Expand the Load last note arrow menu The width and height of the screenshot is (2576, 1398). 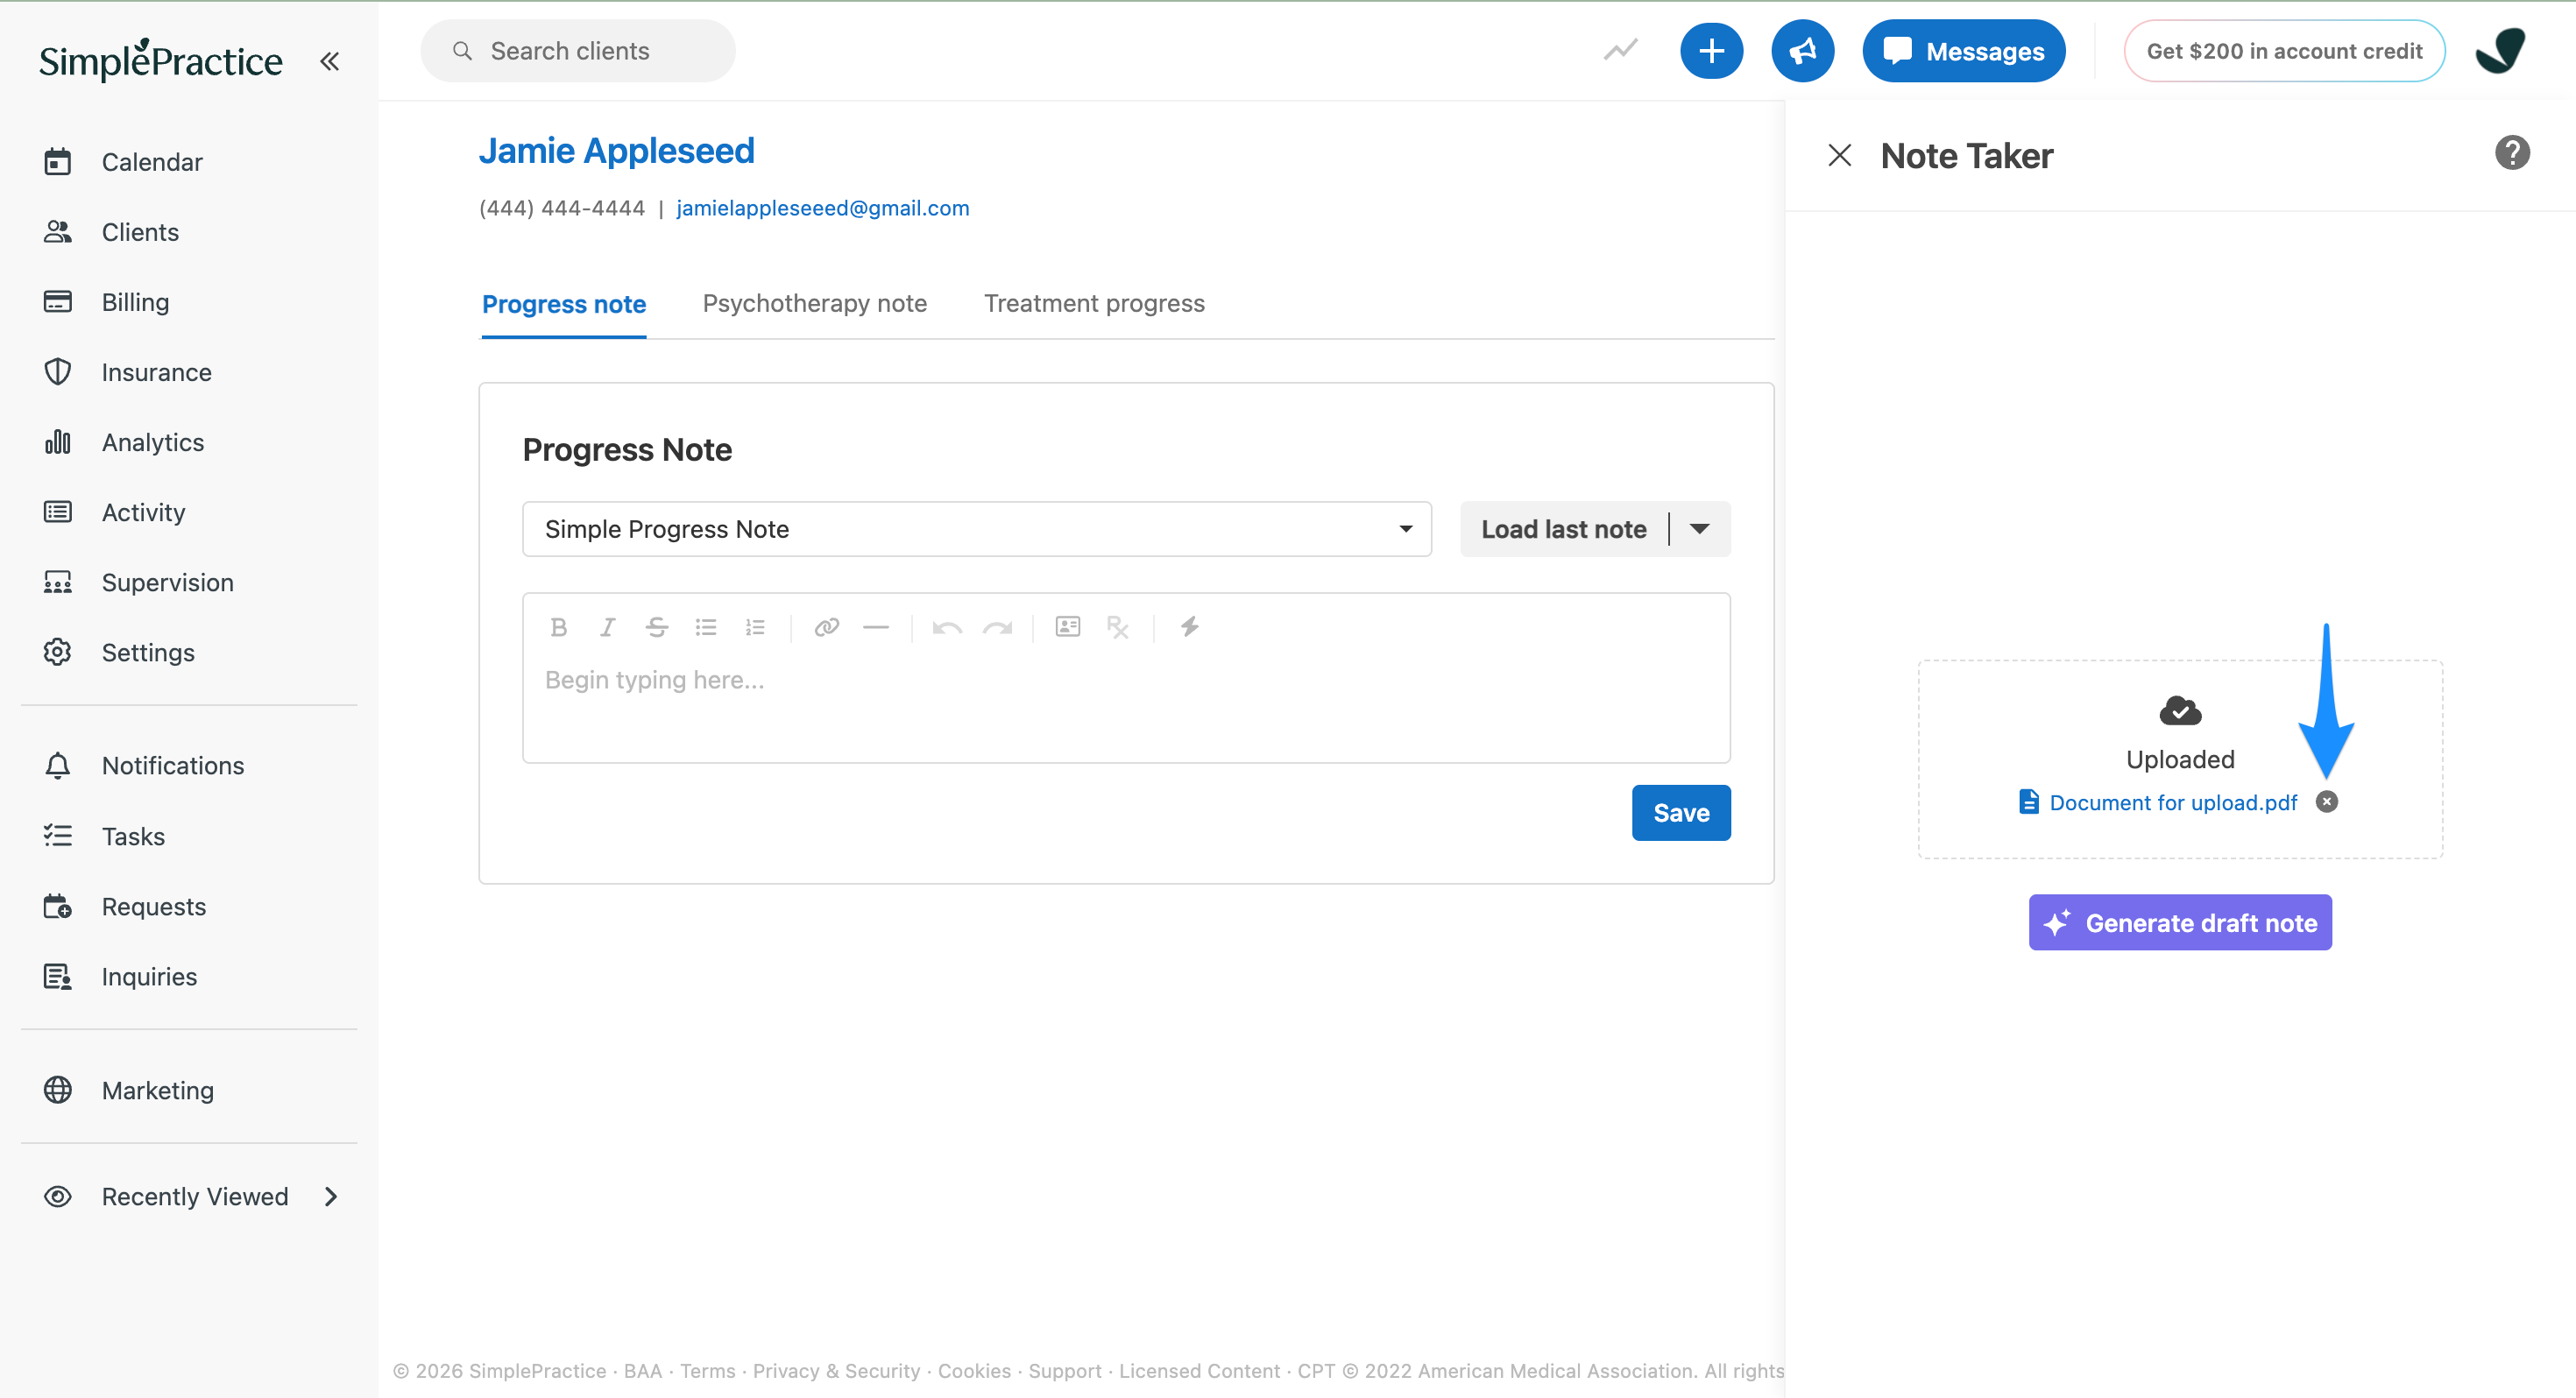[1700, 529]
